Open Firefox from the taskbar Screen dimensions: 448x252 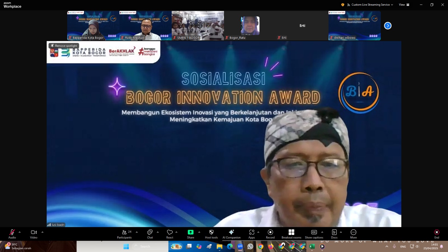coord(271,246)
